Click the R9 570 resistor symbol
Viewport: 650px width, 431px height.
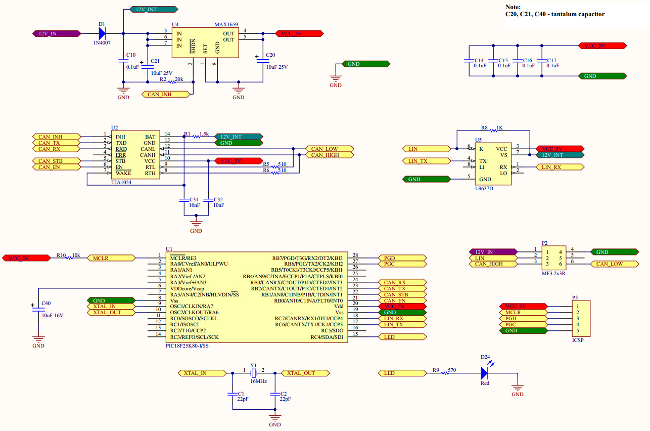[445, 373]
